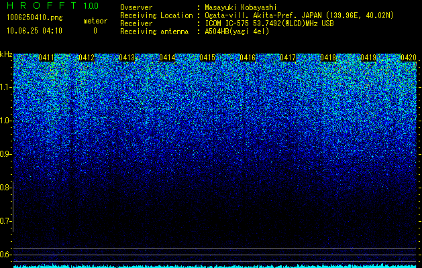Image resolution: width=422 pixels, height=268 pixels.
Task: Click the 0.9 frequency axis label
Action: pyautogui.click(x=5, y=154)
